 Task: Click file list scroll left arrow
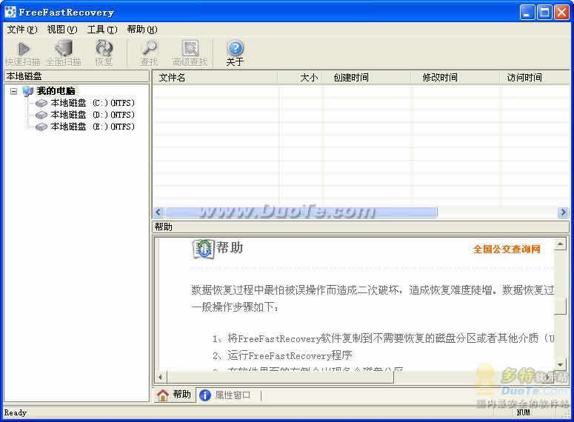tap(158, 212)
